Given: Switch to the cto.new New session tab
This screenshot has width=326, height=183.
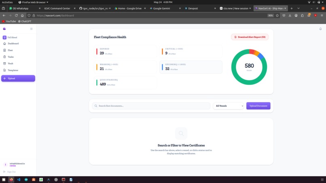Looking at the screenshot, I should point(235,8).
